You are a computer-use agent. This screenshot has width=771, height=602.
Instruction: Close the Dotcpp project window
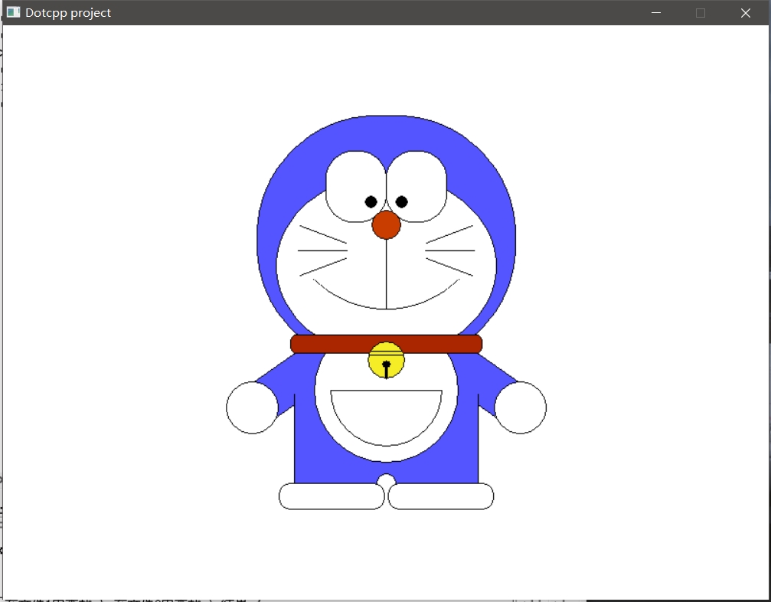[x=745, y=12]
